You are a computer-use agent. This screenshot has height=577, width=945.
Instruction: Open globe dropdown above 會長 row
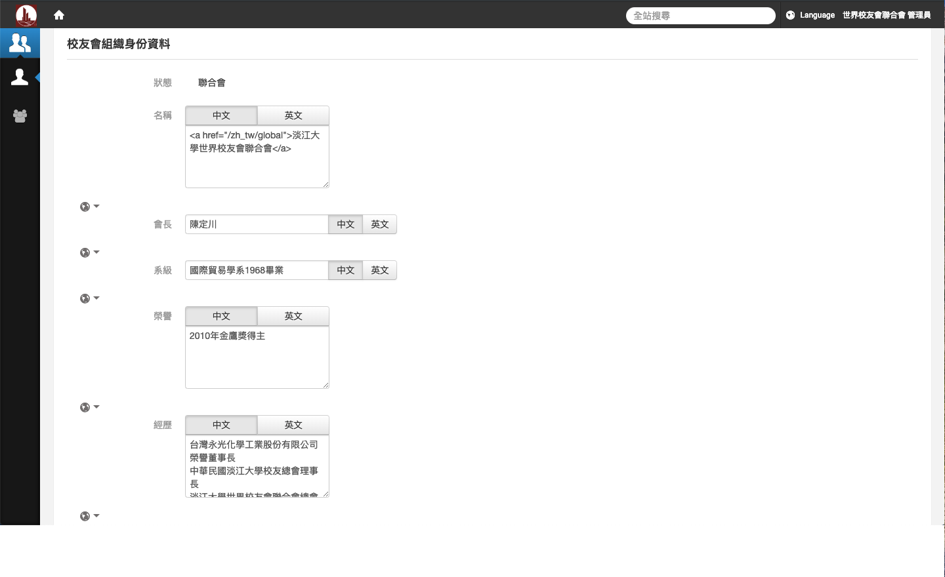pyautogui.click(x=89, y=207)
